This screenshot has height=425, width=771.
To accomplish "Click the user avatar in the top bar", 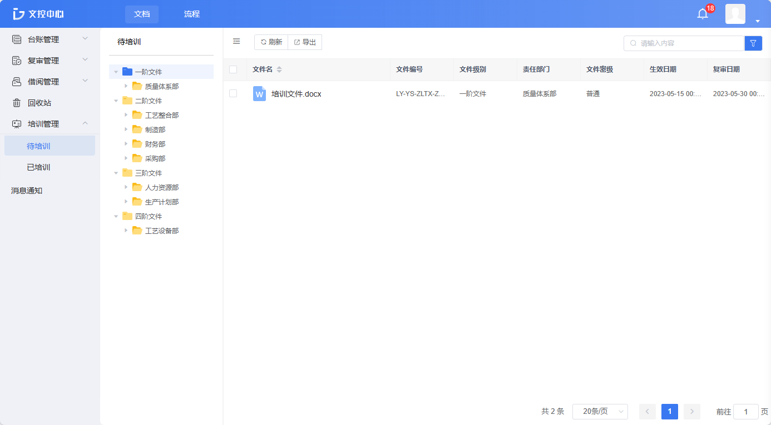I will pos(735,13).
